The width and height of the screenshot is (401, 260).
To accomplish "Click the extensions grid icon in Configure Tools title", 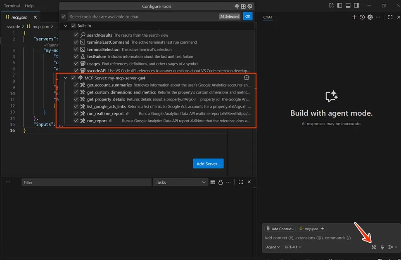I will pos(243,6).
